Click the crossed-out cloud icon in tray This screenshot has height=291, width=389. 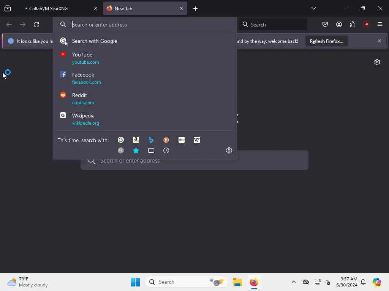tap(306, 282)
